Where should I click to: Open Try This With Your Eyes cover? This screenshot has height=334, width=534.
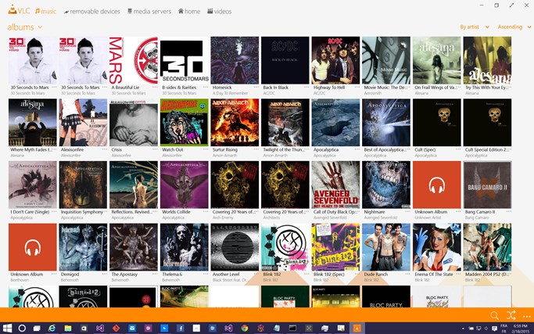(x=487, y=60)
